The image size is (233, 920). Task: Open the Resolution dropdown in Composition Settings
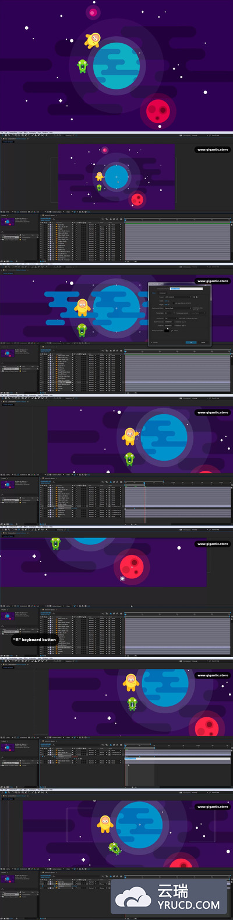[171, 318]
